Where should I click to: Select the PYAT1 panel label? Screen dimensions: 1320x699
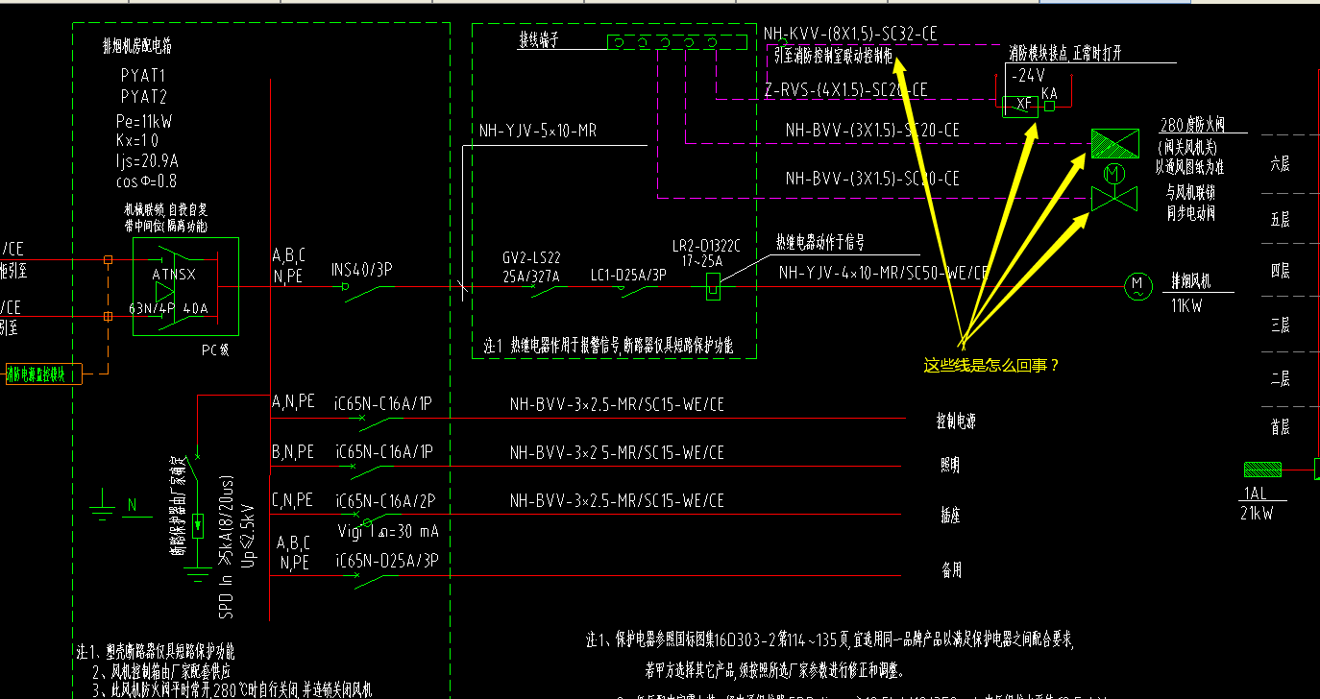pos(143,75)
